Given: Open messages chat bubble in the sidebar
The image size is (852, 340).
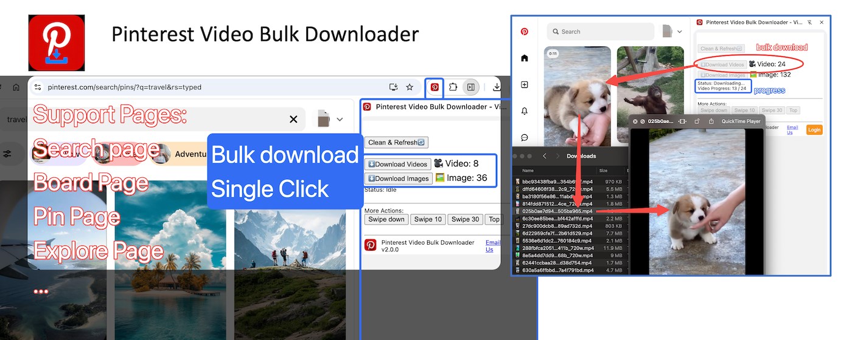Looking at the screenshot, I should point(525,138).
